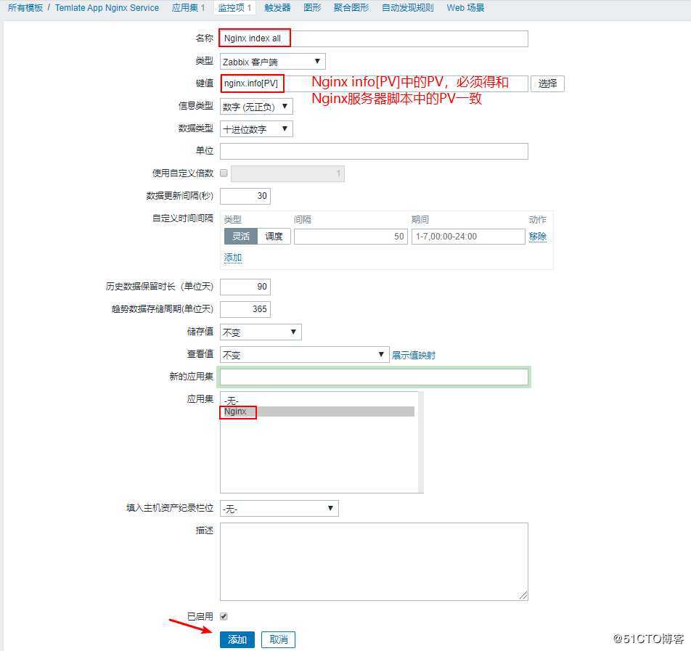This screenshot has width=691, height=651.
Task: Click the blue 添加 submit button
Action: tap(237, 639)
